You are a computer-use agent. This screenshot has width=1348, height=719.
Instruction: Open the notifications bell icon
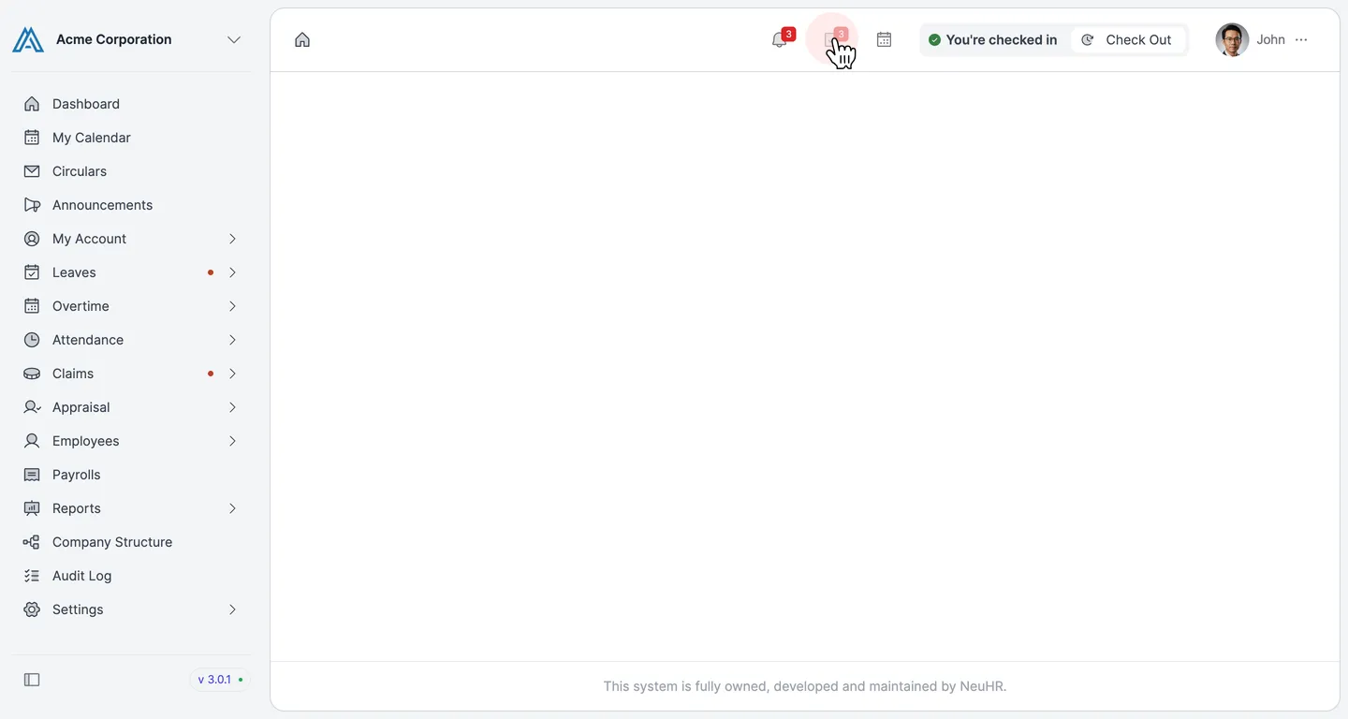tap(779, 39)
